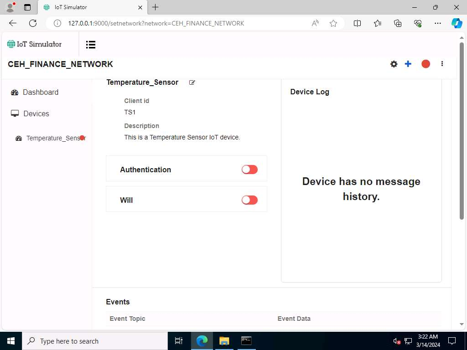
Task: Refresh the IoT Simulator page
Action: (x=33, y=23)
